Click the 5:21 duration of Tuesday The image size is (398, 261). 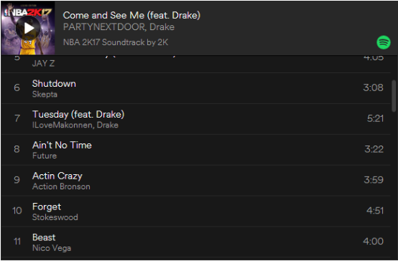pos(375,118)
